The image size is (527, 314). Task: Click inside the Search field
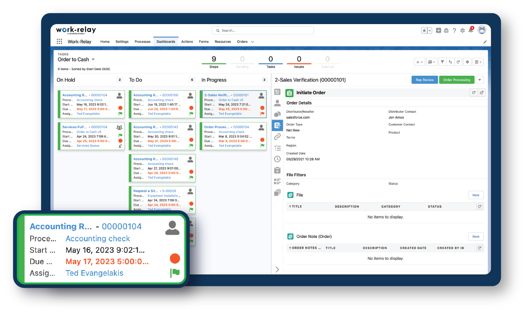point(263,31)
